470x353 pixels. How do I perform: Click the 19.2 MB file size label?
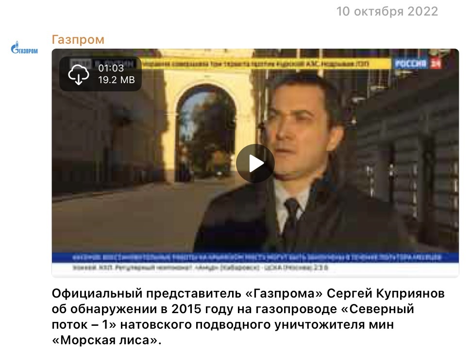pyautogui.click(x=117, y=80)
